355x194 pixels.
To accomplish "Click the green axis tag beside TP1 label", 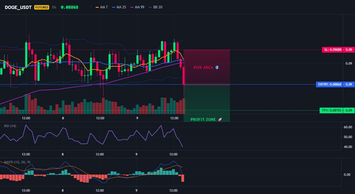I will point(349,110).
